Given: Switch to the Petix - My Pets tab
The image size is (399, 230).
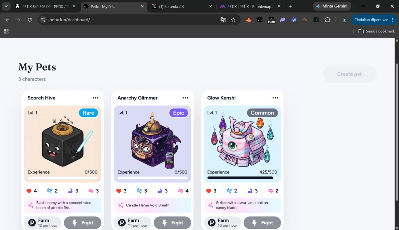Looking at the screenshot, I should click(114, 6).
